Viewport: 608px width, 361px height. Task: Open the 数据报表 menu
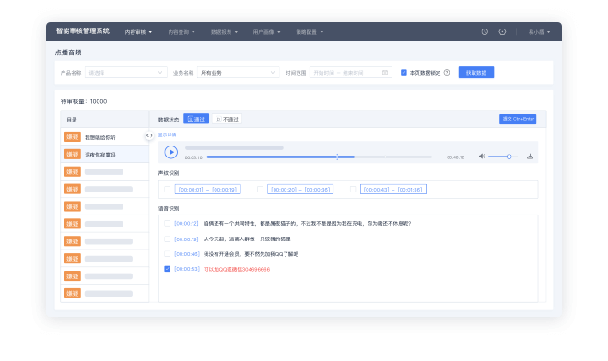(x=224, y=32)
